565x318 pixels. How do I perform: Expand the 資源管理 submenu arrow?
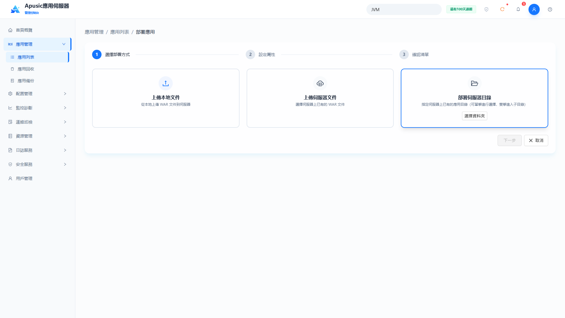tap(65, 136)
